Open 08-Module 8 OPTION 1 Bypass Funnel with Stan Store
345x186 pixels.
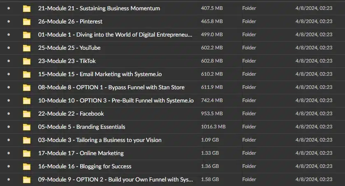coord(111,87)
